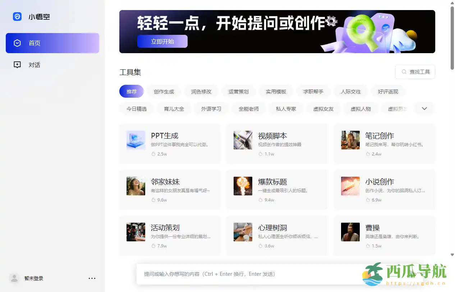Select the 虚拟女友 category chip
Screen dimensions: 455x292
pyautogui.click(x=323, y=108)
